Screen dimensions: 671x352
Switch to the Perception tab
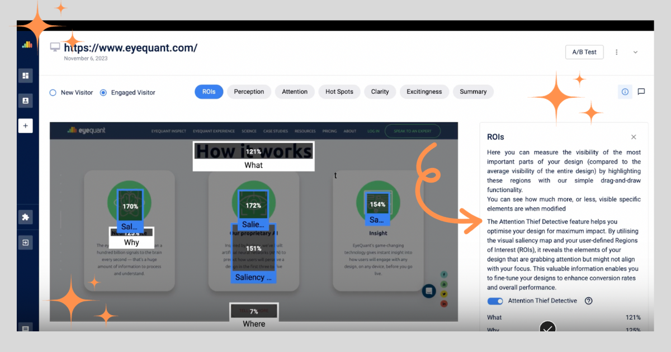tap(249, 92)
